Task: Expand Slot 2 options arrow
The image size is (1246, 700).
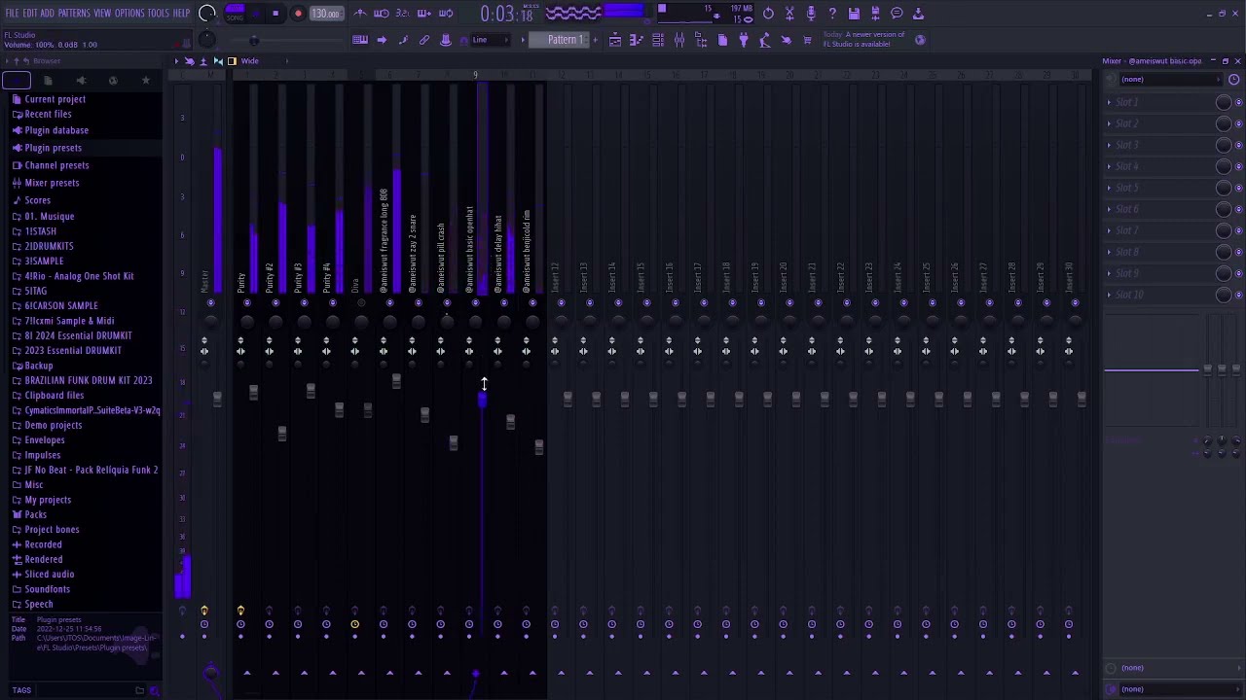Action: pyautogui.click(x=1109, y=123)
